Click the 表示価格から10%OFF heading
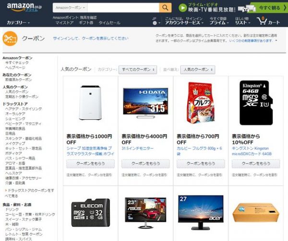This screenshot has width=288, height=241. tap(246, 139)
